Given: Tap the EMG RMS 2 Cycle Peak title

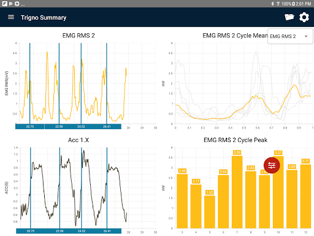Looking at the screenshot, I should tap(235, 140).
